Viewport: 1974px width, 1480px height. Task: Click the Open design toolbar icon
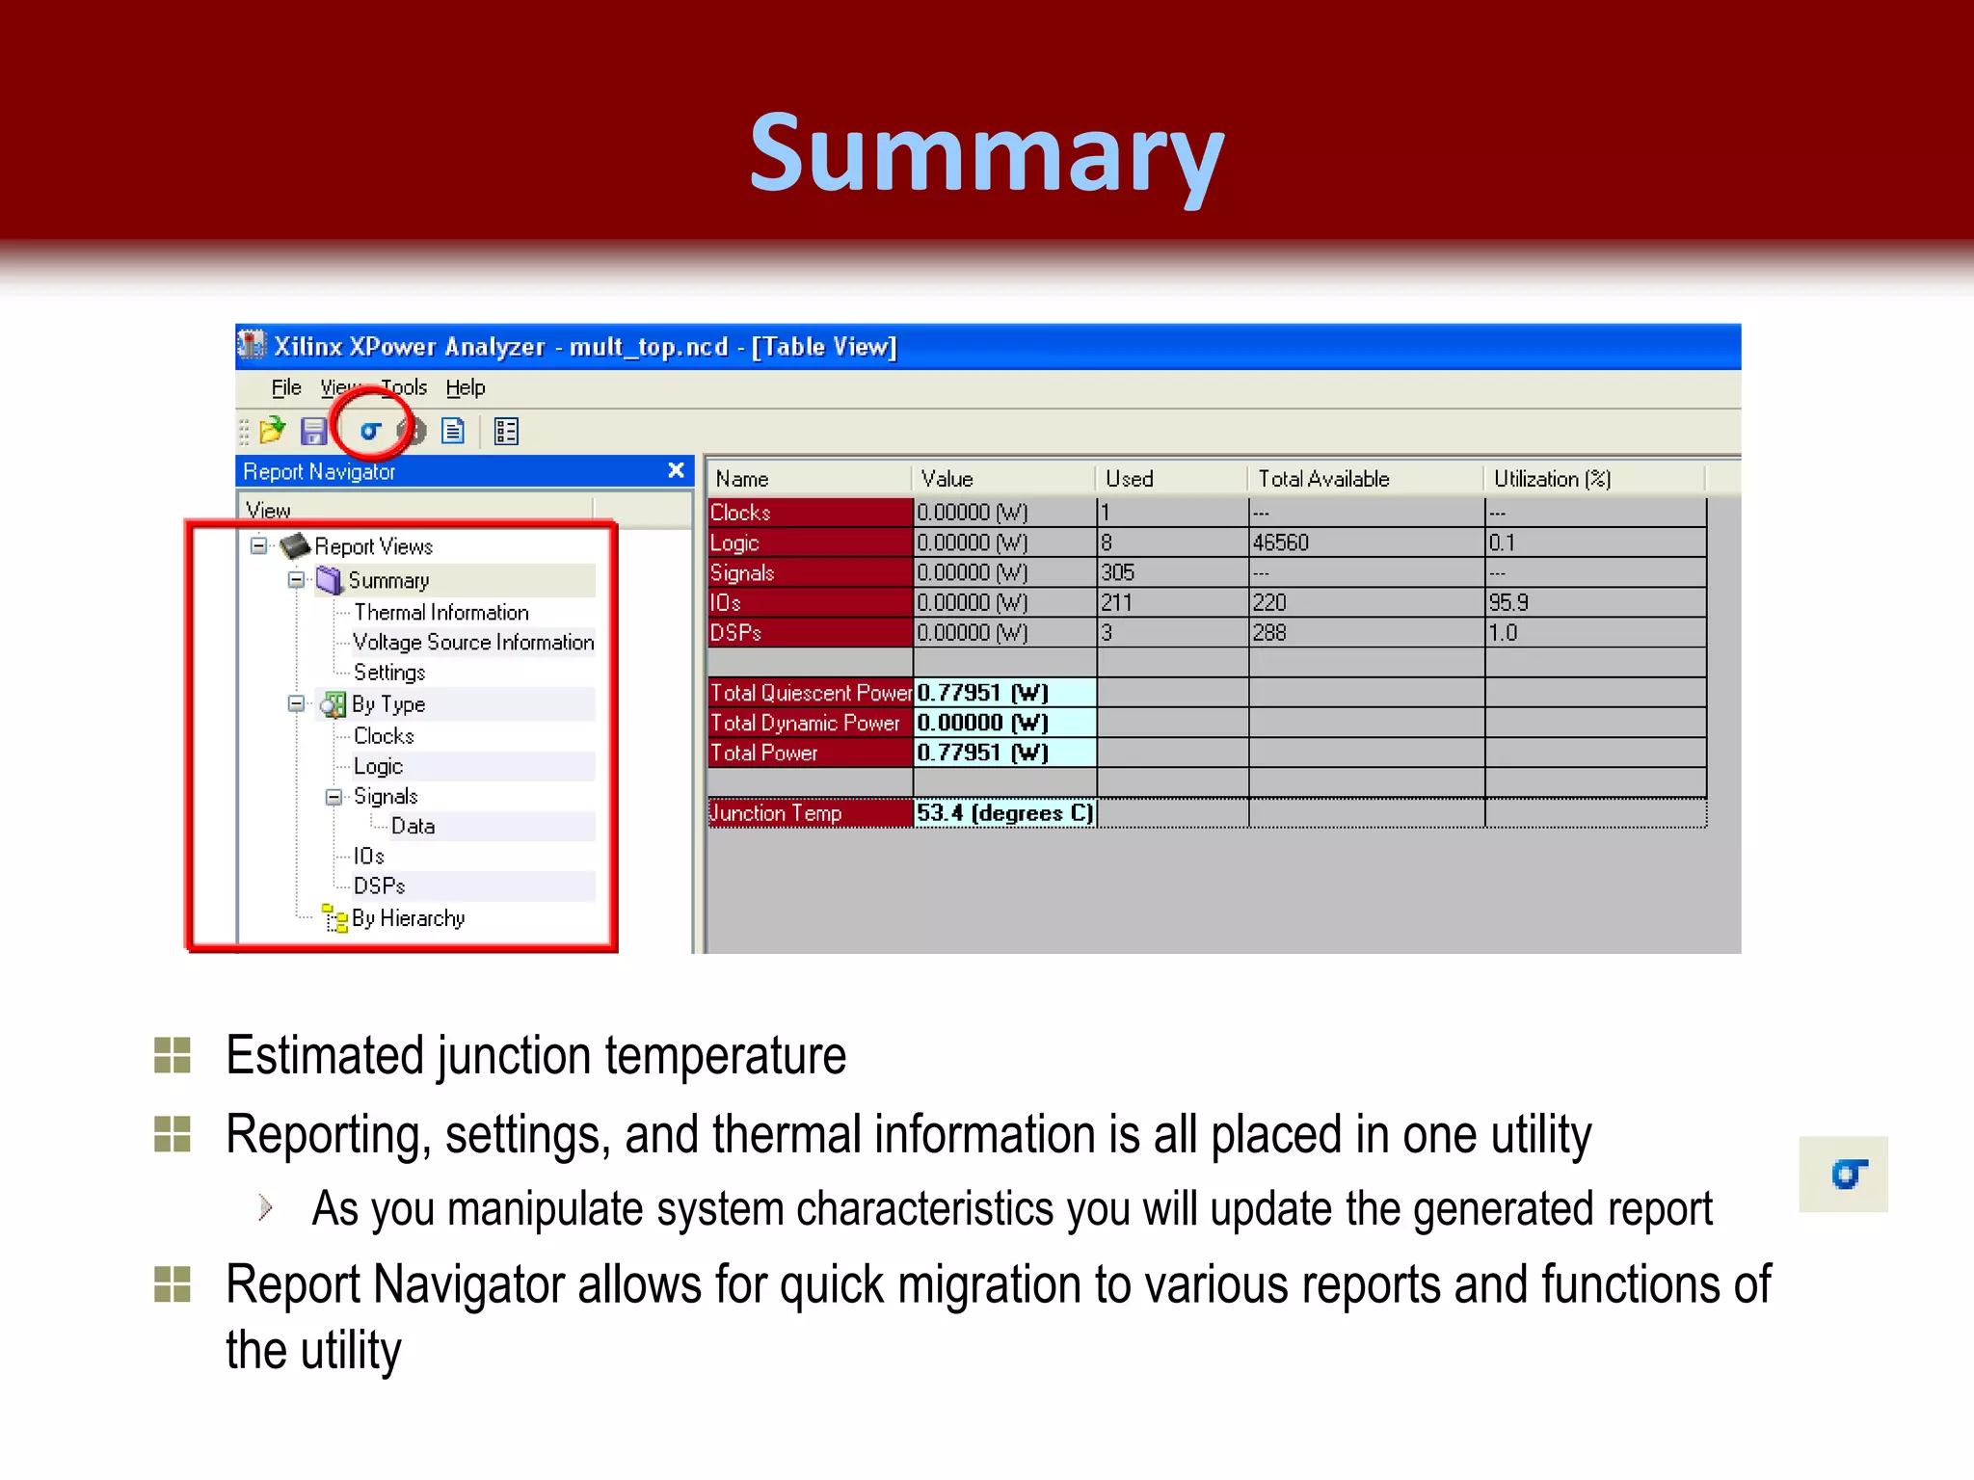tap(273, 431)
